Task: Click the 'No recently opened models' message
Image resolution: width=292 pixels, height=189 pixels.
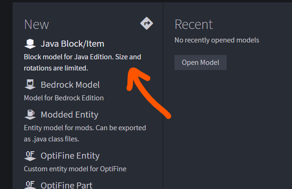Action: pos(216,40)
